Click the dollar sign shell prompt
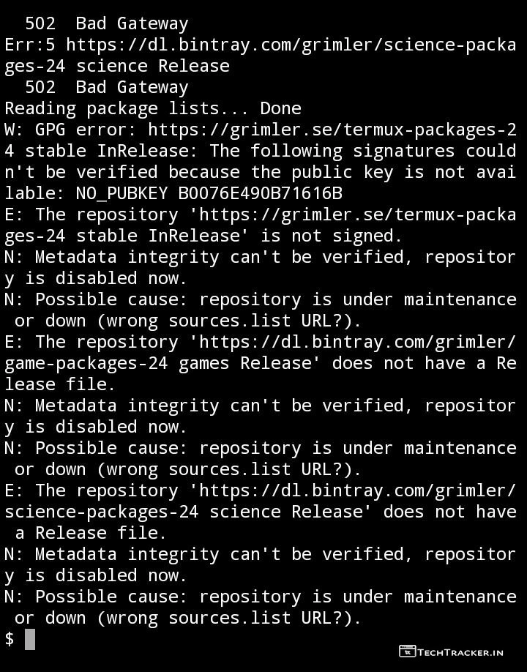The height and width of the screenshot is (672, 527). (x=10, y=639)
